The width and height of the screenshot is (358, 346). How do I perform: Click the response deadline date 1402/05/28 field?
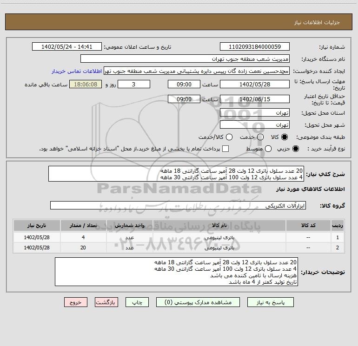tap(254, 85)
